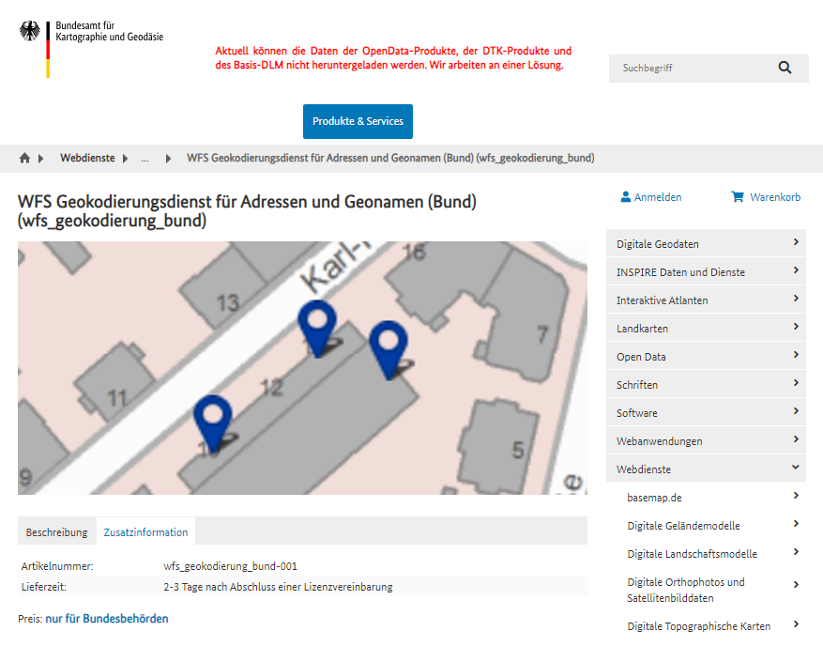Click the Bundesamt für Kartographie eagle logo

[x=32, y=34]
